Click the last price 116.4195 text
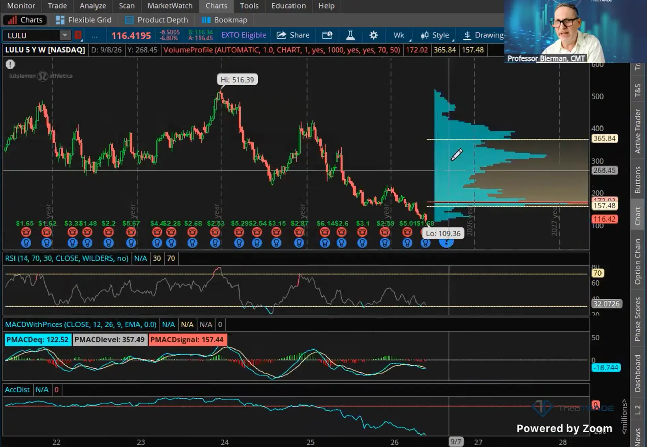This screenshot has height=447, width=647. (131, 35)
